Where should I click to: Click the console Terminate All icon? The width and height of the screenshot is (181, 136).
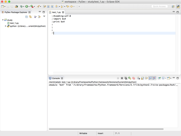pyautogui.click(x=133, y=78)
